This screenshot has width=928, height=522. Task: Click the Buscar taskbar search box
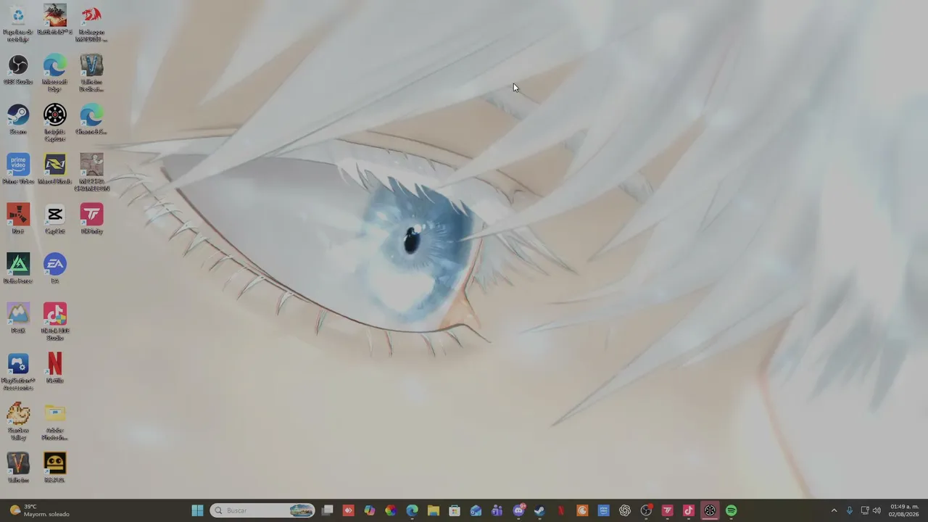[x=262, y=510]
